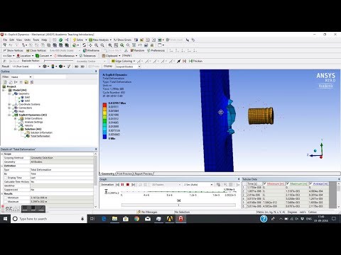This screenshot has height=255, width=341.
Task: Open the Edge Coloring dropdown
Action: 123,61
